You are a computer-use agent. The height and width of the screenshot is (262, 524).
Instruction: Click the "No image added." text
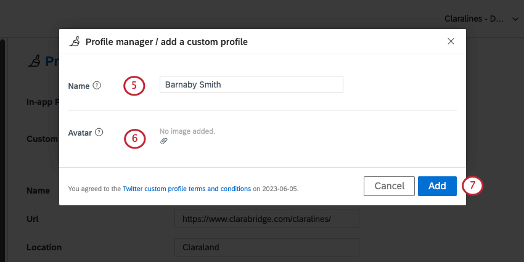pos(187,131)
